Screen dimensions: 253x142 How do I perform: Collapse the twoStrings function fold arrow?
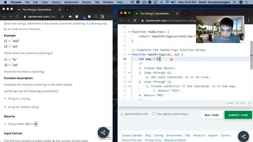coord(129,54)
